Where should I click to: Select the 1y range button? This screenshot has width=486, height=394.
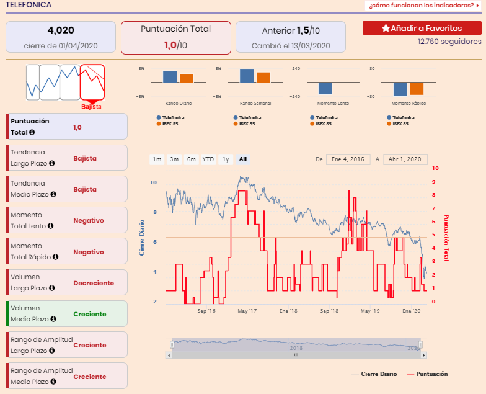(x=226, y=159)
